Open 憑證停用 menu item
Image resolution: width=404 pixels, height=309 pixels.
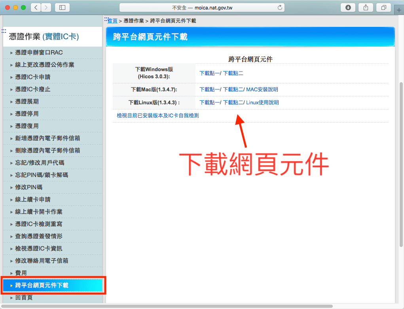pyautogui.click(x=27, y=114)
